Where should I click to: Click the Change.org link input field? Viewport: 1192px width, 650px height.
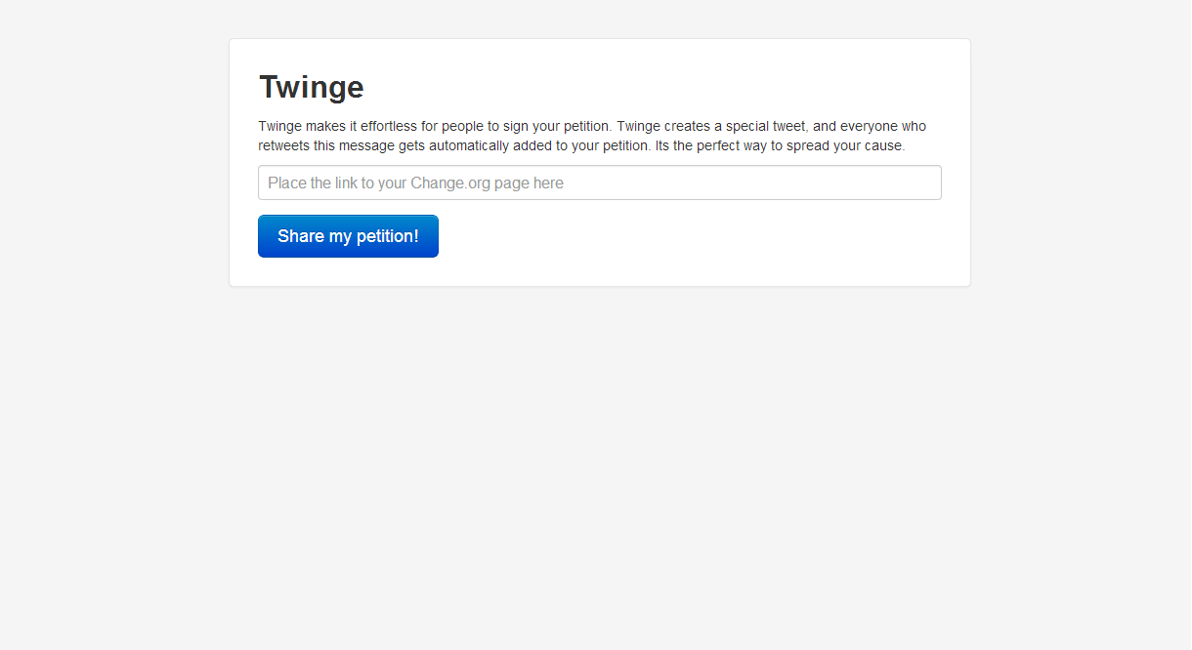(600, 183)
